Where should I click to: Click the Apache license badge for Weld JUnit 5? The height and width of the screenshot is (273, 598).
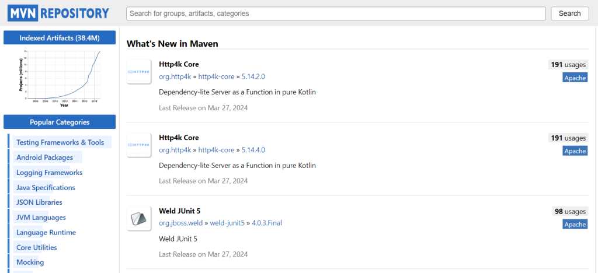click(x=575, y=225)
